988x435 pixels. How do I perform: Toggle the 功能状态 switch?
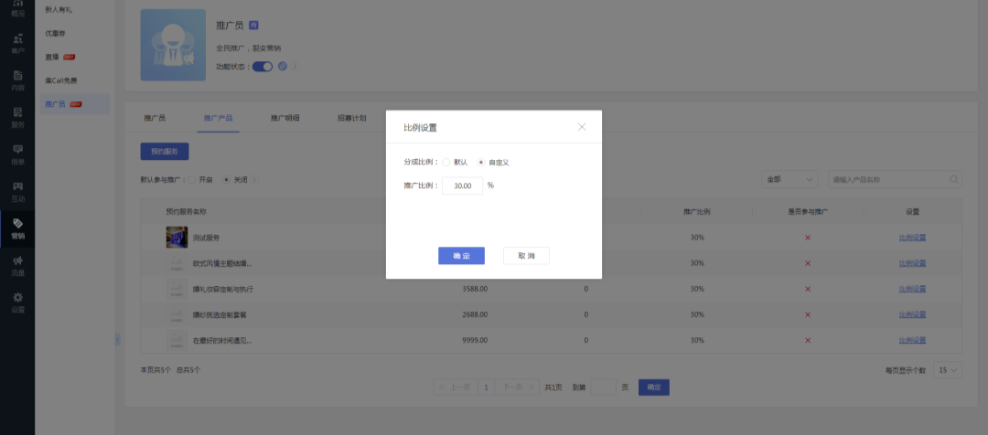(x=263, y=66)
